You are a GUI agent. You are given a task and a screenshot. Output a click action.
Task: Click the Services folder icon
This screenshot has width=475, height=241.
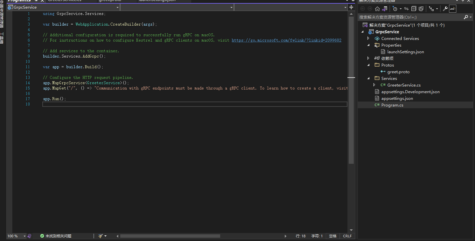(377, 79)
